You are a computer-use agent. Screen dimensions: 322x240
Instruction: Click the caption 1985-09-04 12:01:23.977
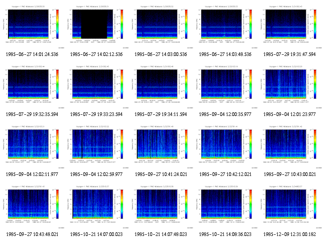[289, 114]
